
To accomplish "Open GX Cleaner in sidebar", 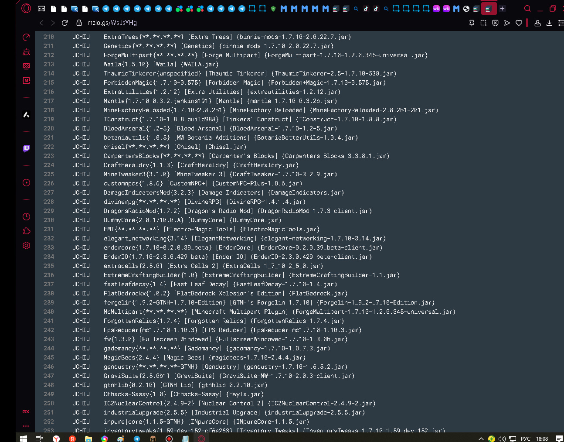I will pyautogui.click(x=26, y=52).
